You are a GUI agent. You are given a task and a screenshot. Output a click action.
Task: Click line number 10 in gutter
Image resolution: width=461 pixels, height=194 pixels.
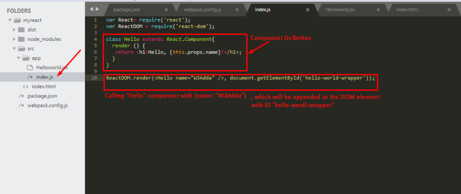click(94, 78)
